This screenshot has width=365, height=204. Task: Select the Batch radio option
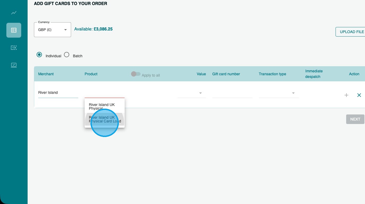click(x=67, y=55)
